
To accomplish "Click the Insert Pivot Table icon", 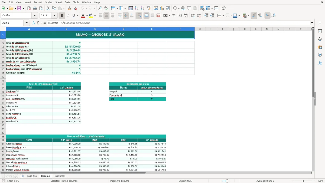I will (x=168, y=8).
